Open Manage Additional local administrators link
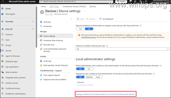The image size is (171, 98). tap(105, 94)
